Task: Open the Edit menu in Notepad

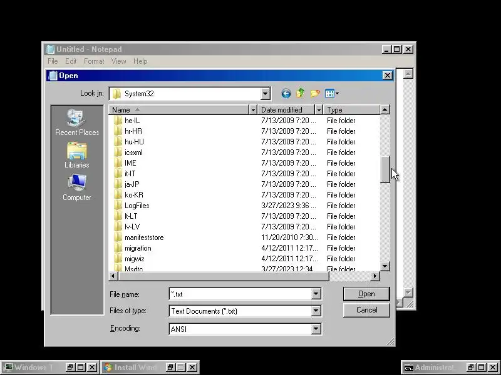Action: click(x=71, y=61)
